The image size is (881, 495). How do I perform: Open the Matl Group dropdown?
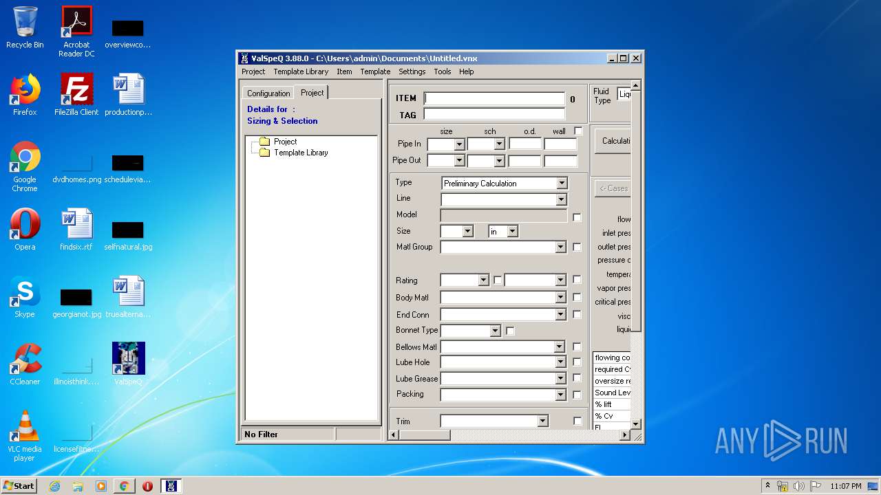coord(560,247)
